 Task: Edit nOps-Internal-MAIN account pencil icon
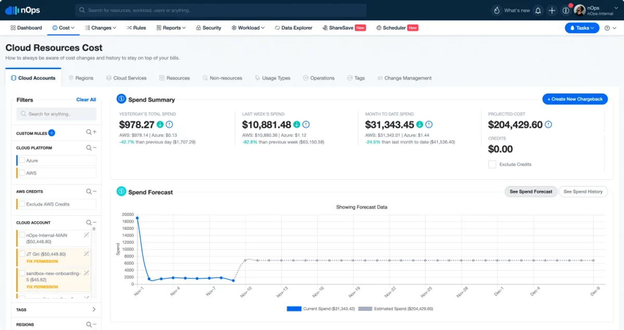[86, 235]
